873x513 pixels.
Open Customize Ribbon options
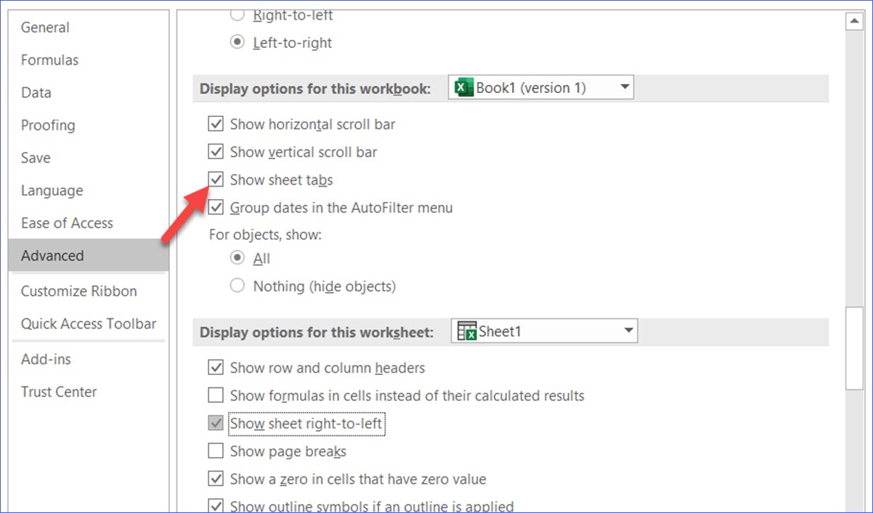pos(78,291)
